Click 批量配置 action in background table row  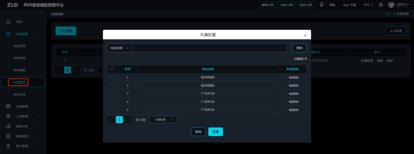point(367,61)
